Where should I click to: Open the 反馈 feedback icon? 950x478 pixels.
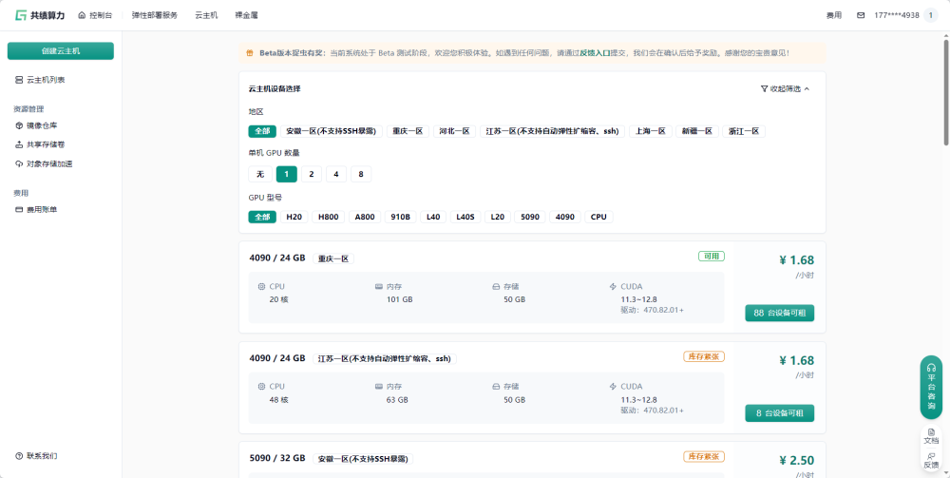click(x=931, y=455)
